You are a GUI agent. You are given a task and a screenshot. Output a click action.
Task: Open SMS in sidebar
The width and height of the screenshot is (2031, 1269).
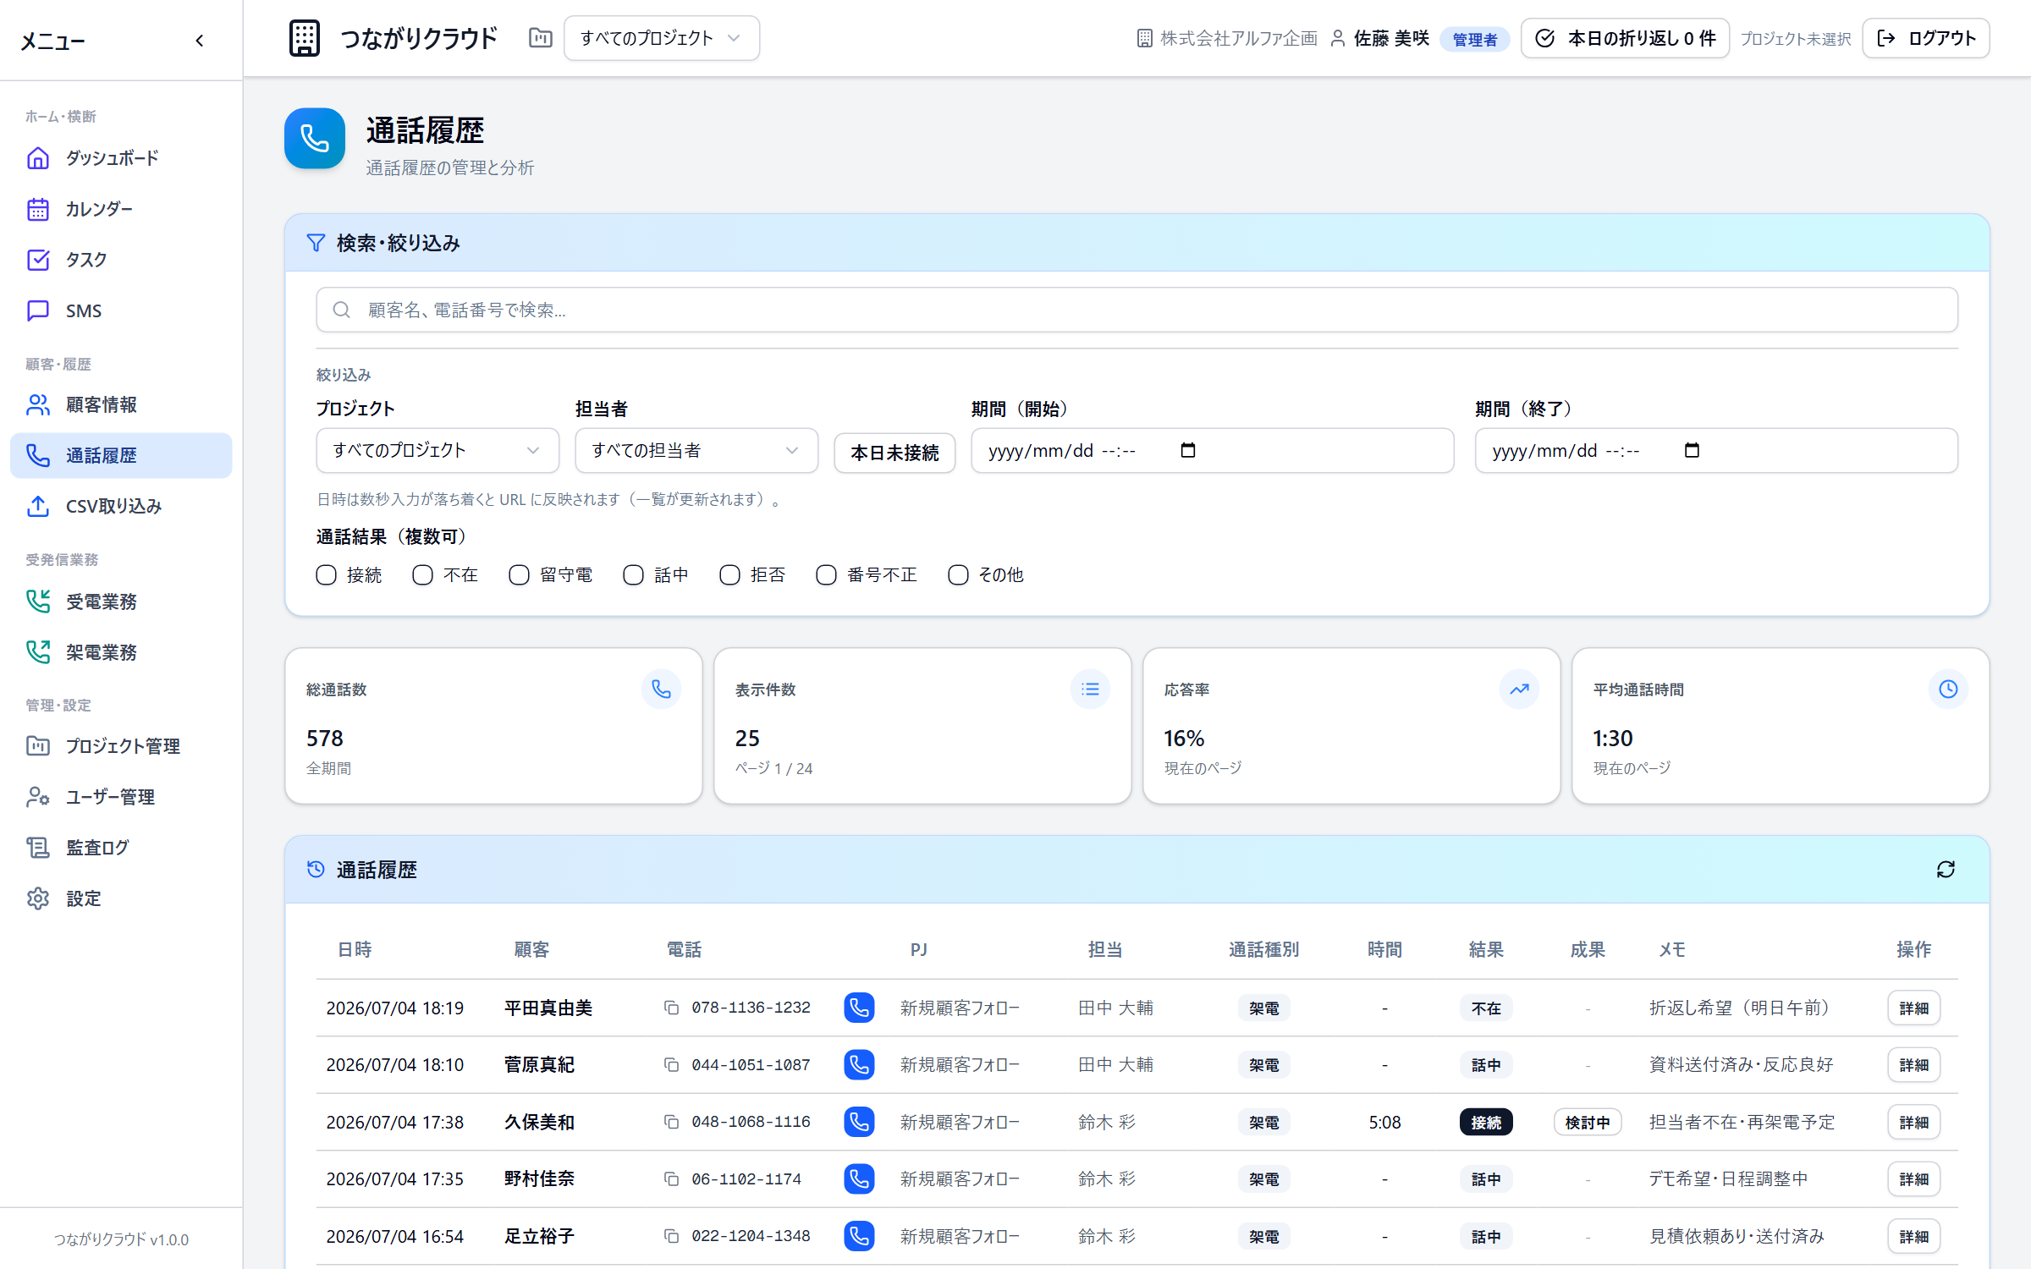coord(121,310)
